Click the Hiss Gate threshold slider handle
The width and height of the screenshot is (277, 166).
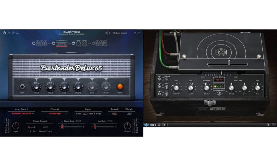tap(95, 127)
